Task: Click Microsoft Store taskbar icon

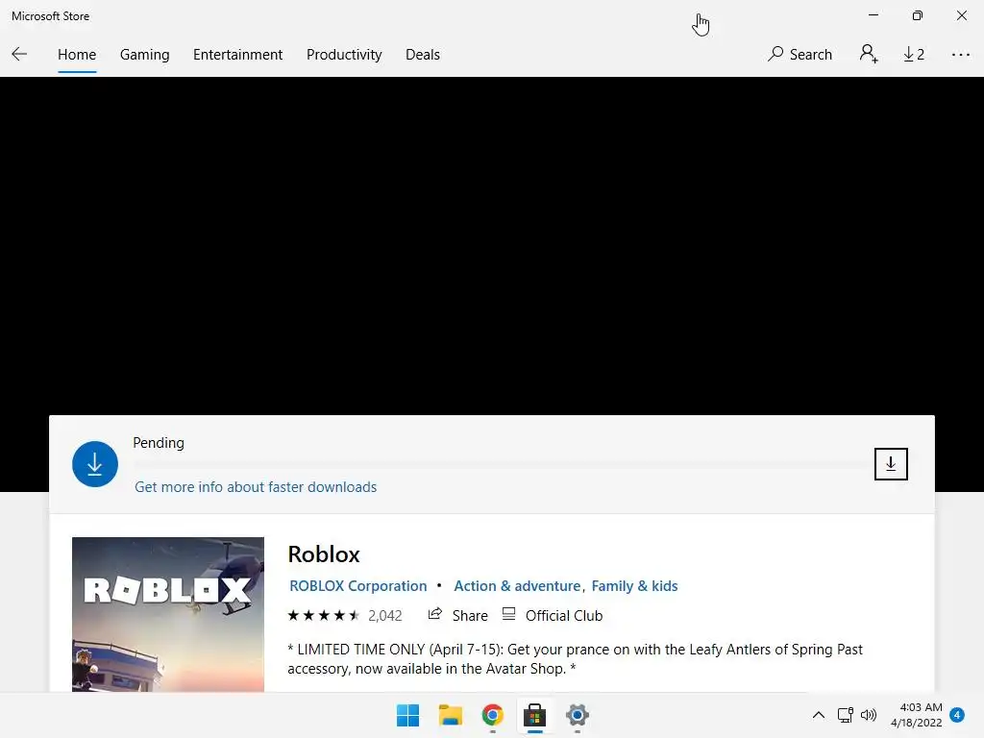Action: point(534,715)
